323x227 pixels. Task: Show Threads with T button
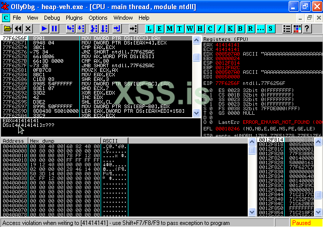179,29
